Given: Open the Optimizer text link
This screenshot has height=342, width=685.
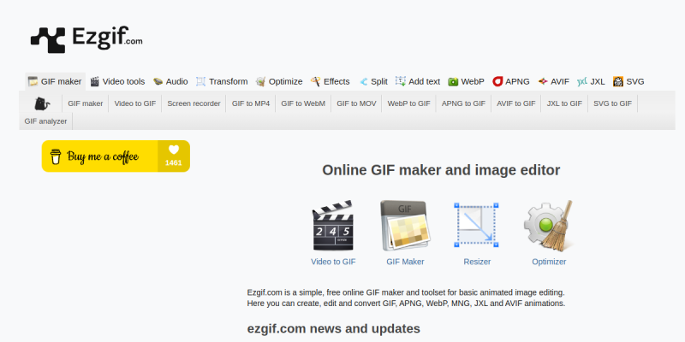Looking at the screenshot, I should click(549, 262).
